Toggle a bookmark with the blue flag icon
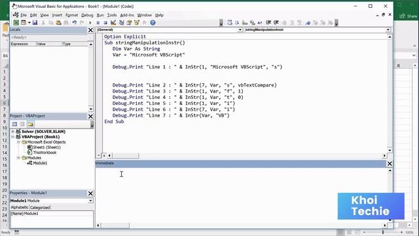Screen dimensions: 419x236 (308, 23)
